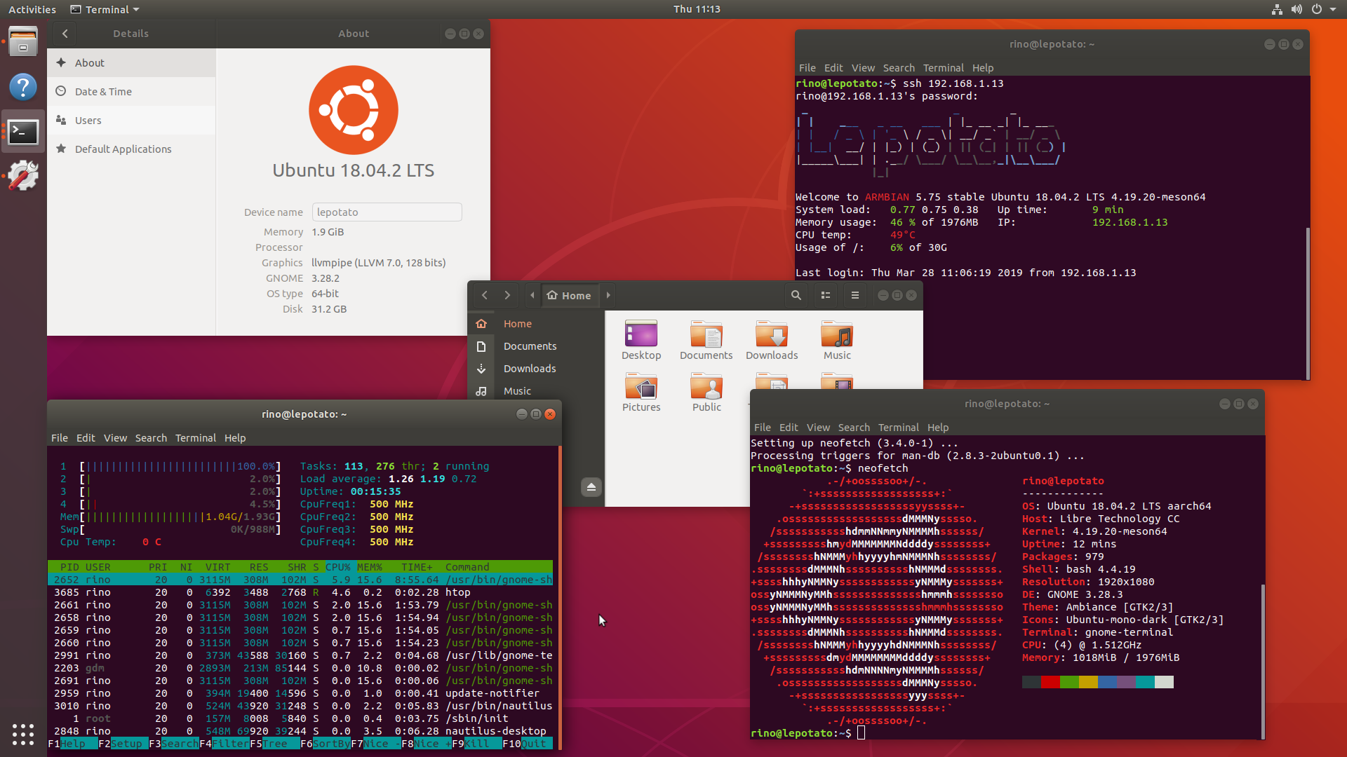Select the Downloads folder icon
Viewport: 1347px width, 757px height.
click(x=772, y=341)
